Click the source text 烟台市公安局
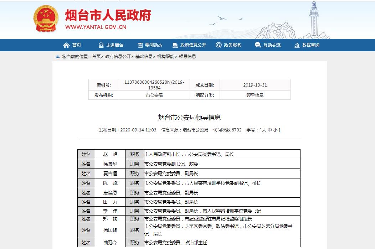 [x=195, y=130]
